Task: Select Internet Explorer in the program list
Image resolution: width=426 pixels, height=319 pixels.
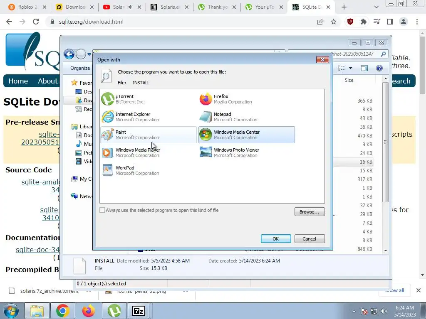Action: 149,117
